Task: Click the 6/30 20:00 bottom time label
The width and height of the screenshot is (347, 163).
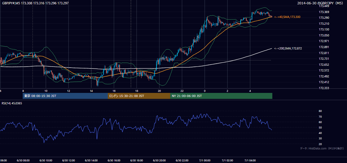Action: 159,160
